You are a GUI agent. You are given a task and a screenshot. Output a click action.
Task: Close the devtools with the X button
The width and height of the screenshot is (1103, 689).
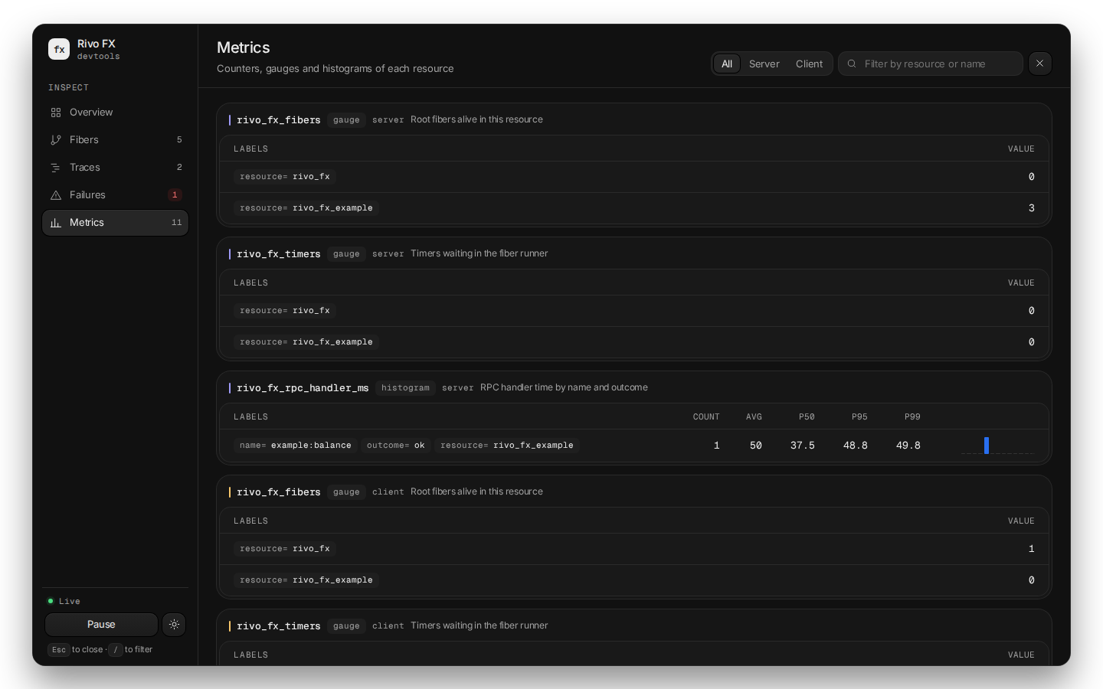click(1040, 64)
